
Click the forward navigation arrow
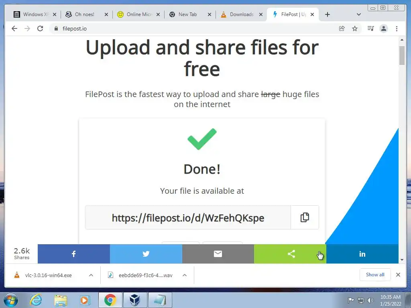point(27,28)
